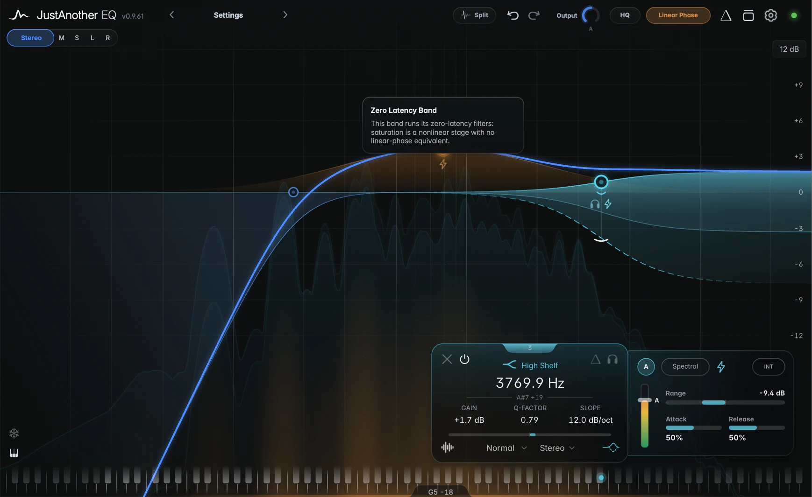812x497 pixels.
Task: Toggle band 3 power button
Action: pyautogui.click(x=464, y=359)
